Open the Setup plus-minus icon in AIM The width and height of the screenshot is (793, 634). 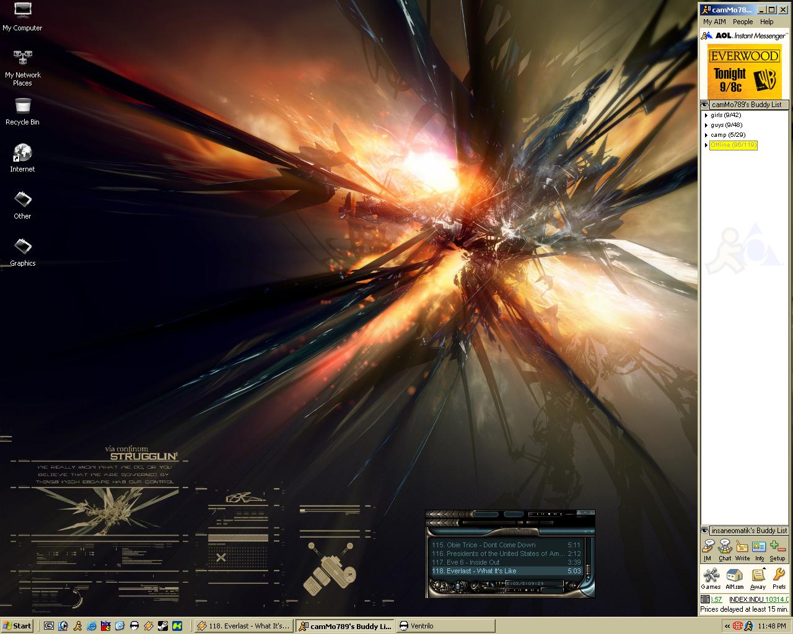(778, 550)
